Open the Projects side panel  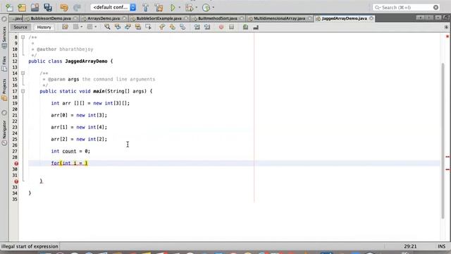pos(4,90)
